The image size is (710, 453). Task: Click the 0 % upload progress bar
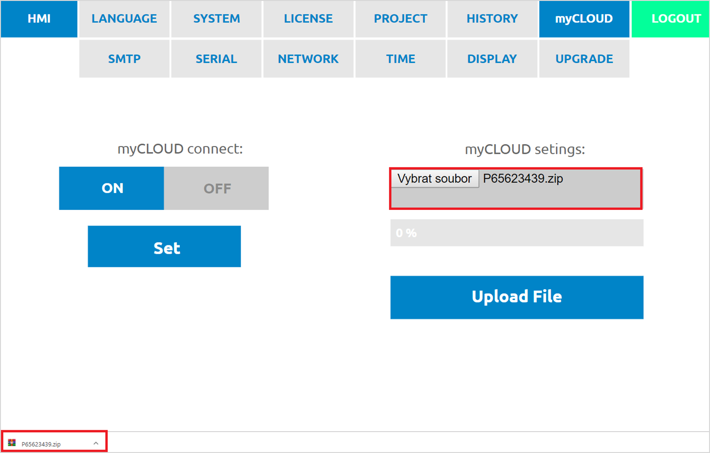[517, 233]
